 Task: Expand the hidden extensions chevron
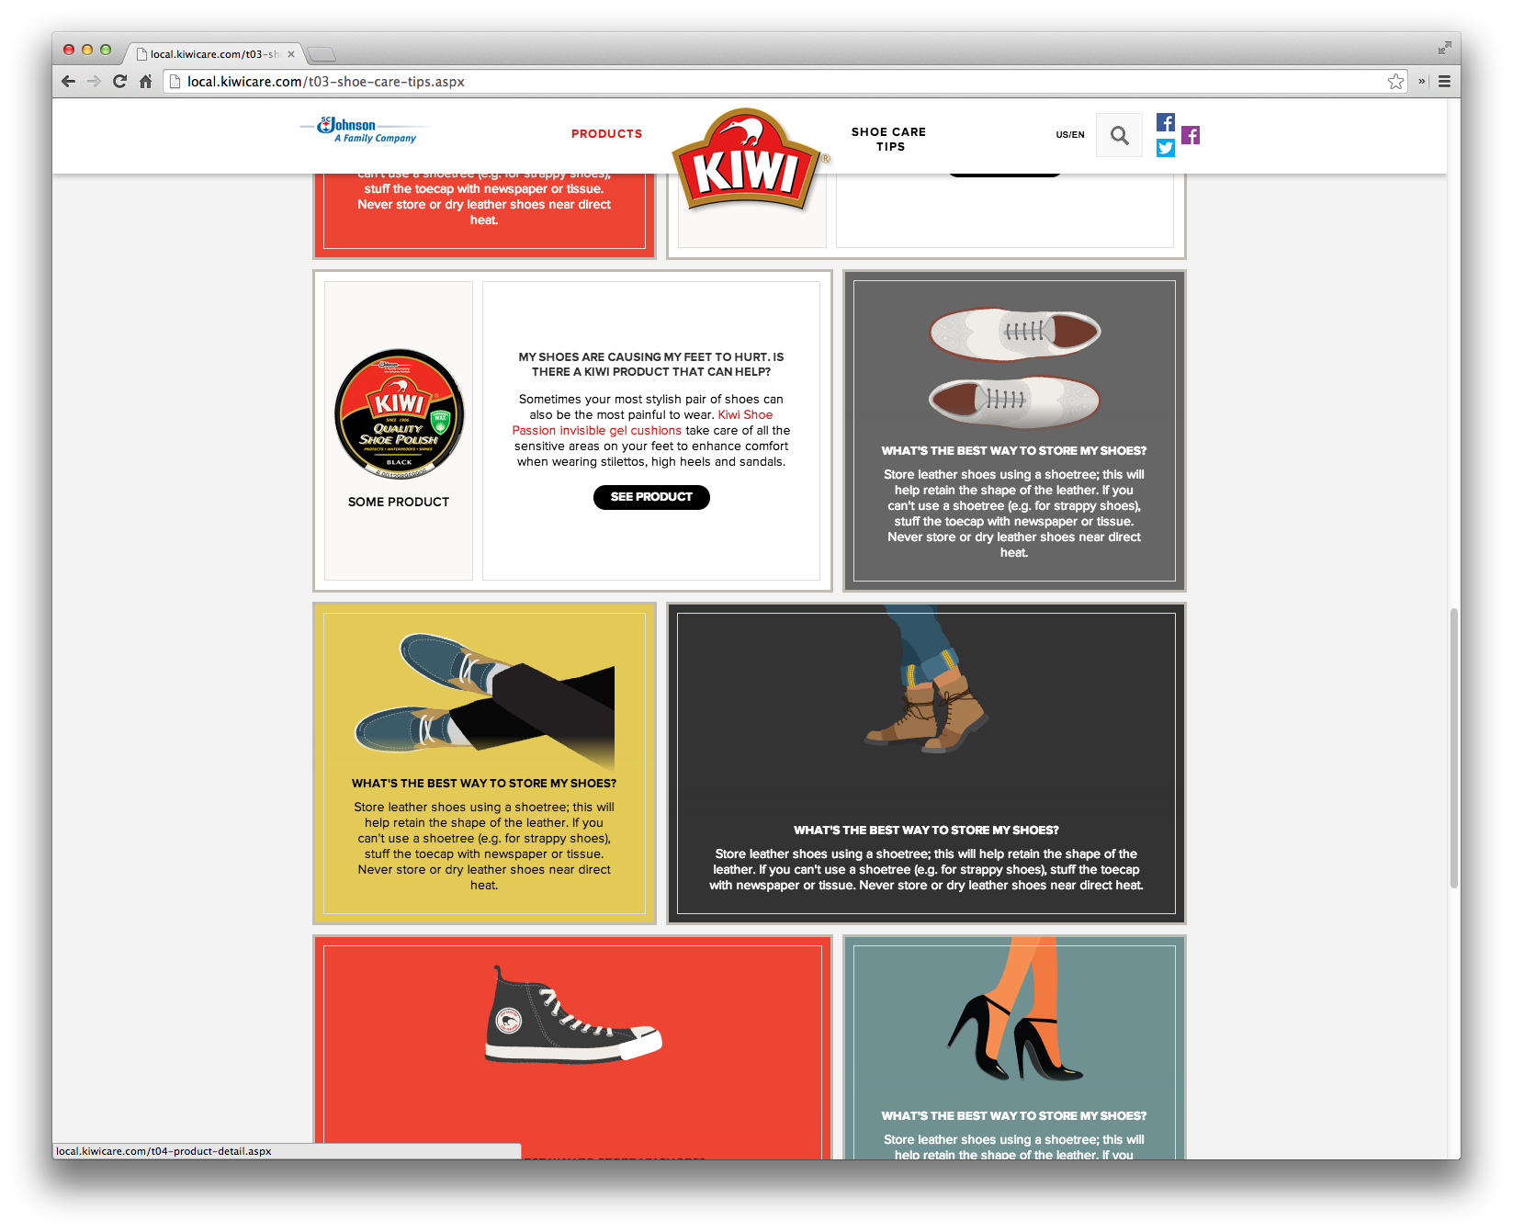(1421, 82)
